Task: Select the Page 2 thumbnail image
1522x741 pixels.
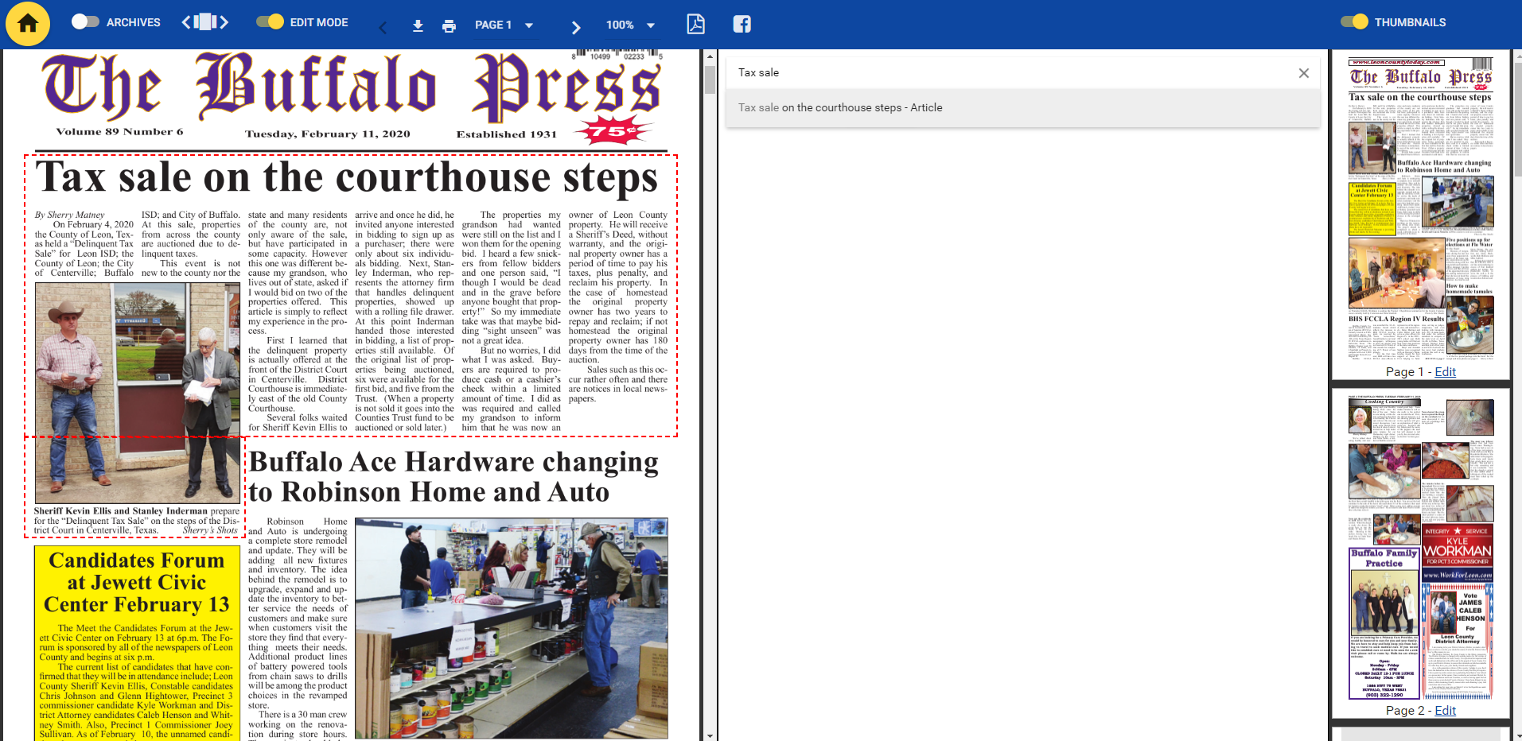Action: click(x=1421, y=547)
